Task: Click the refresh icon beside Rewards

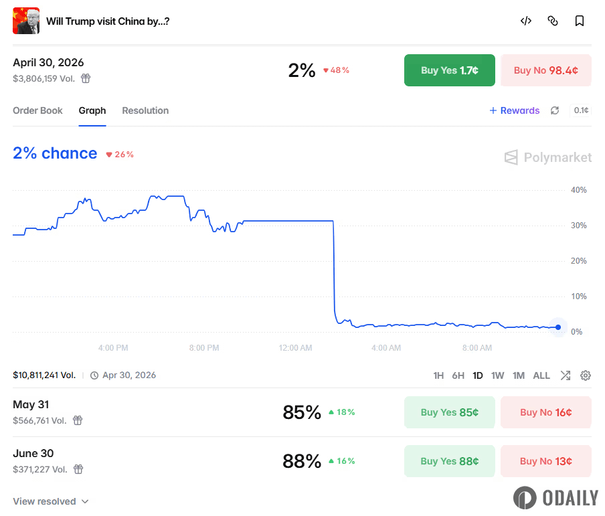Action: pyautogui.click(x=555, y=110)
